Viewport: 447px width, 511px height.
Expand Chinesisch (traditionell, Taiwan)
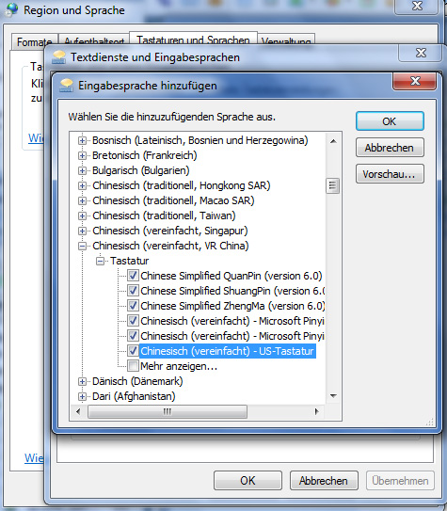82,216
